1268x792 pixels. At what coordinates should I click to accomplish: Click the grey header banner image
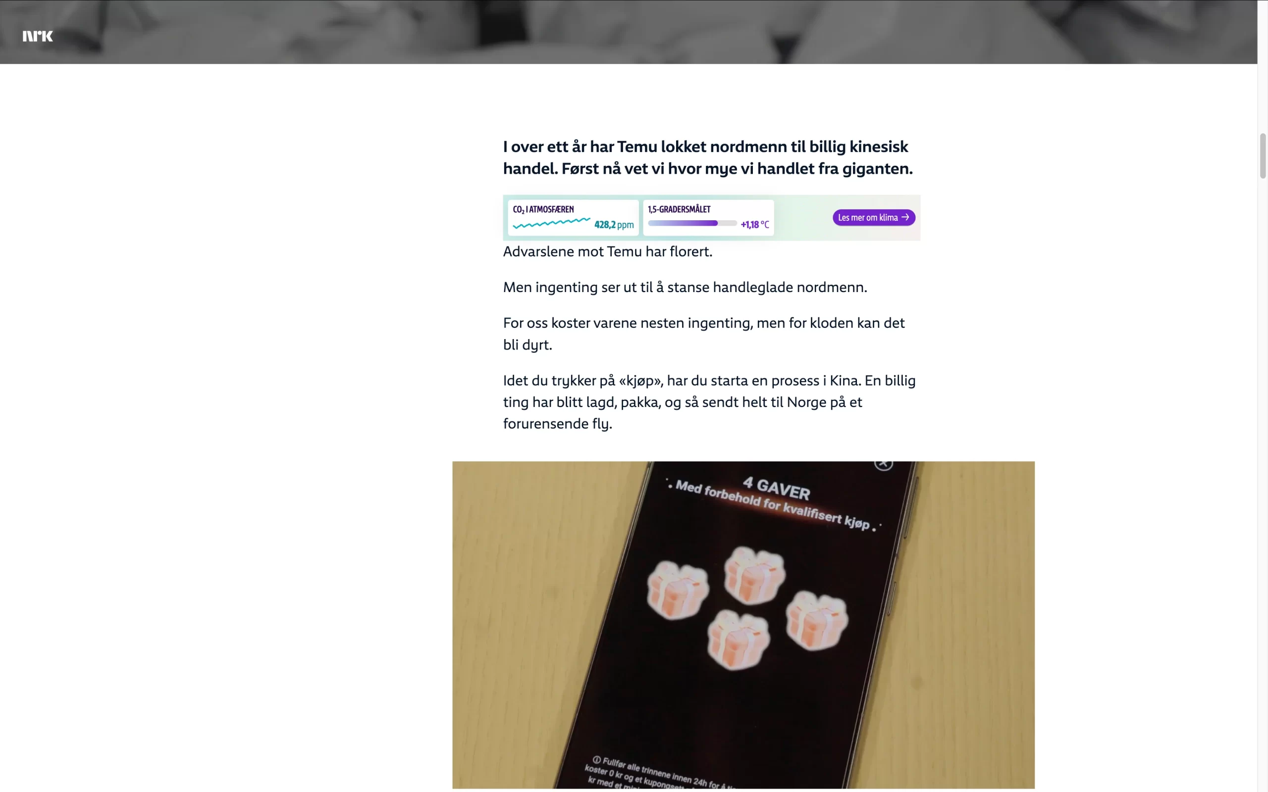(629, 32)
